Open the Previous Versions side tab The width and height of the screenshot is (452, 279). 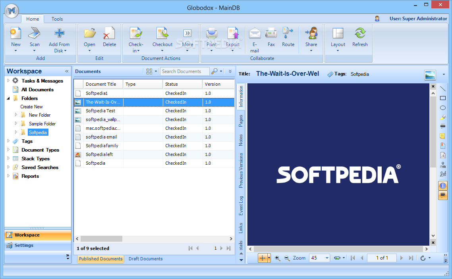tap(241, 170)
